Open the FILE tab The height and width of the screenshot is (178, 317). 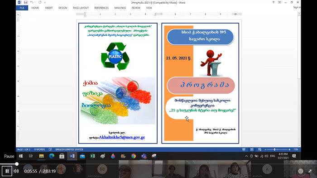22,8
